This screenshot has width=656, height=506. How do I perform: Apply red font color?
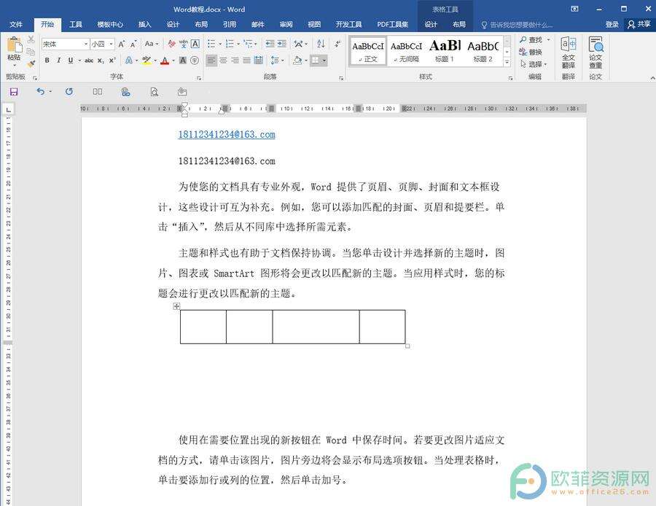click(165, 61)
